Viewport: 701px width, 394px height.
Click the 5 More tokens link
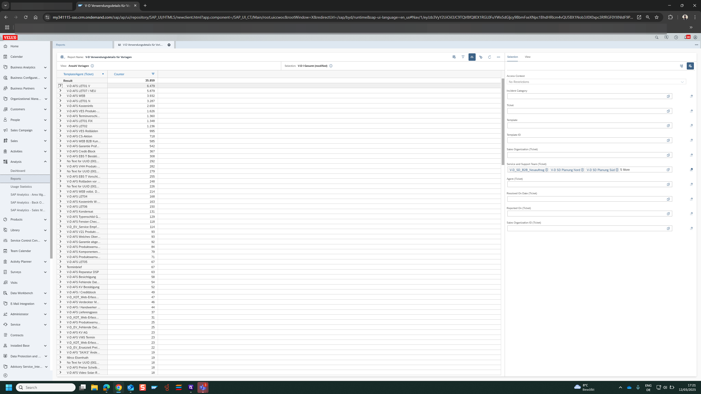tap(625, 170)
